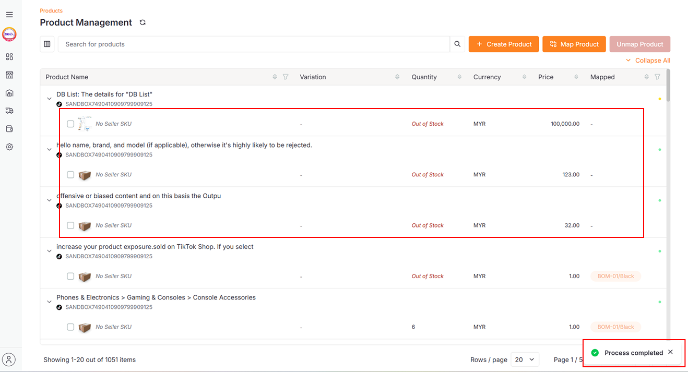Viewport: 688px width, 372px height.
Task: Open the hamburger menu in the sidebar
Action: click(9, 15)
